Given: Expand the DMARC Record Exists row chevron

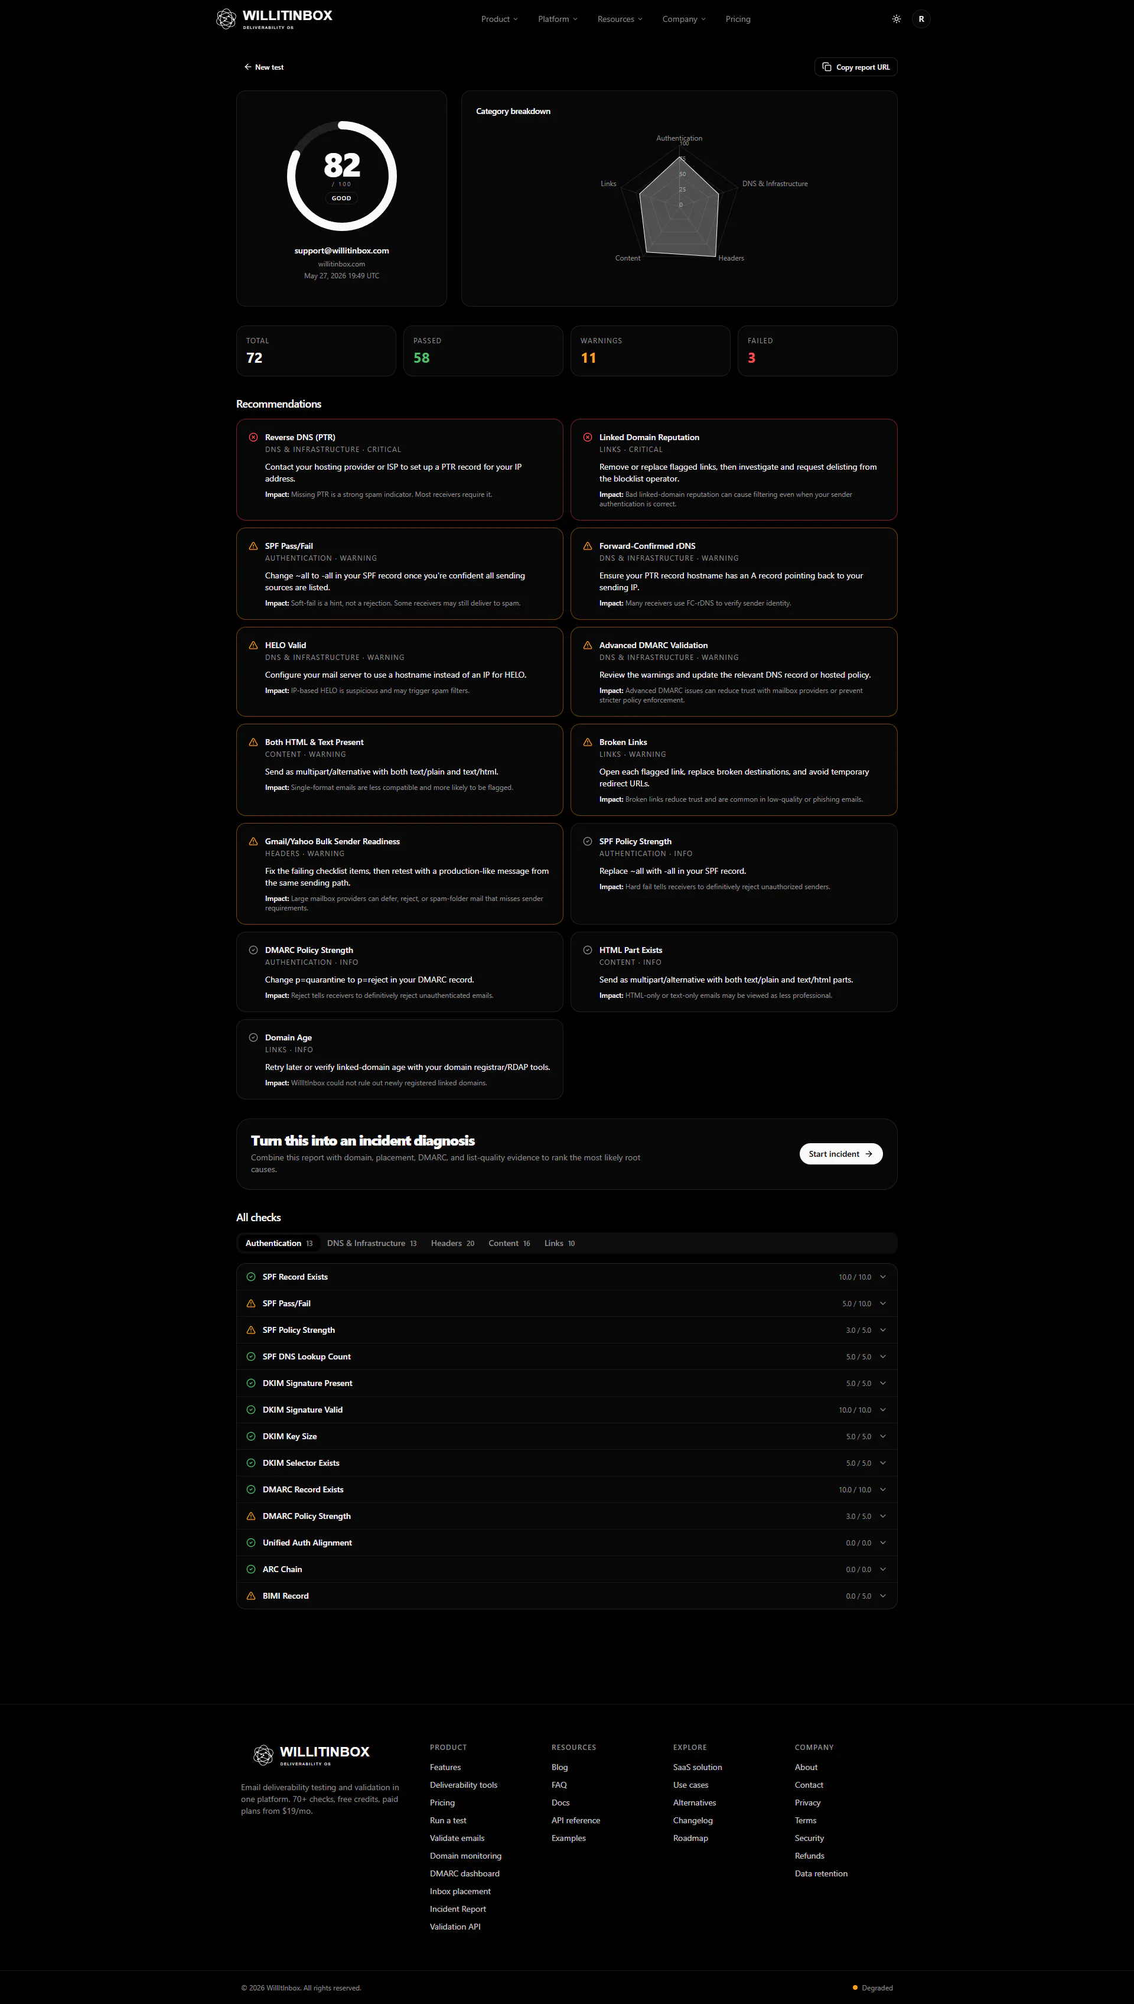Looking at the screenshot, I should point(882,1489).
